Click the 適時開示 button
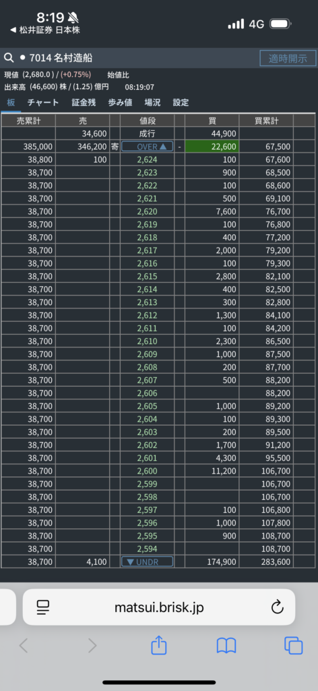Viewport: 318px width, 691px height. [288, 58]
